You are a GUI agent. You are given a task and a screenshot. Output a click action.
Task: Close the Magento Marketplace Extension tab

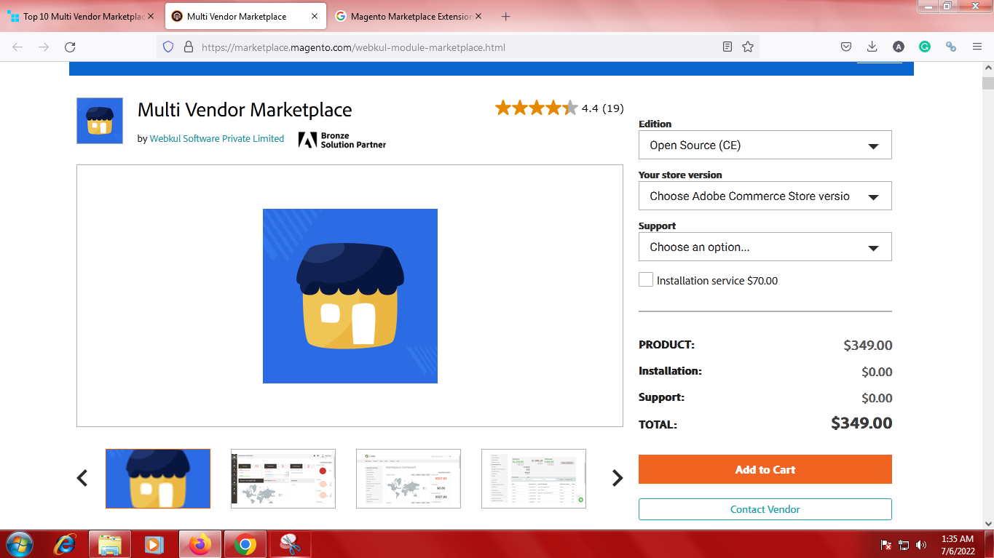pyautogui.click(x=478, y=16)
